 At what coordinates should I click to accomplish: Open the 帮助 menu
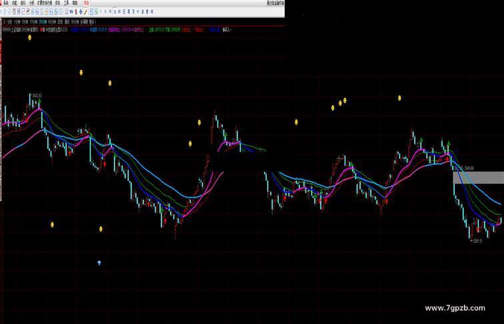coord(75,3)
